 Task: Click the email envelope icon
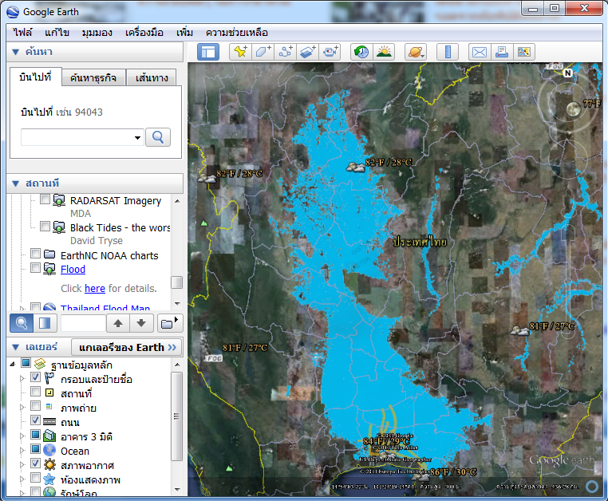(x=479, y=52)
